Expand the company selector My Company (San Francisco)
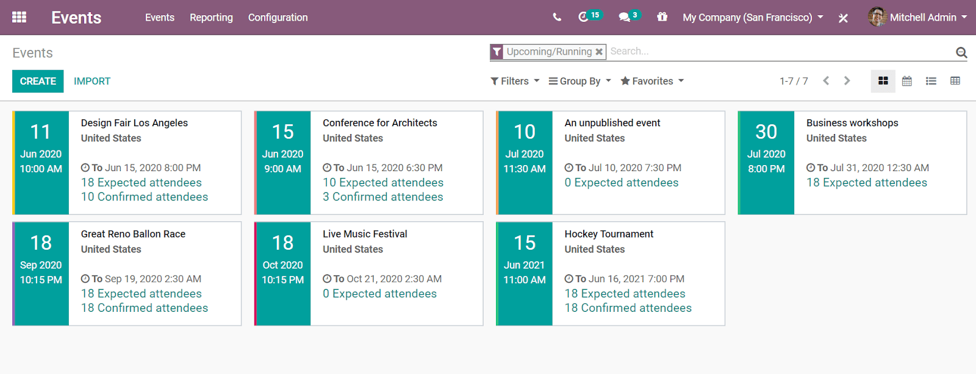This screenshot has width=976, height=374. pos(753,18)
